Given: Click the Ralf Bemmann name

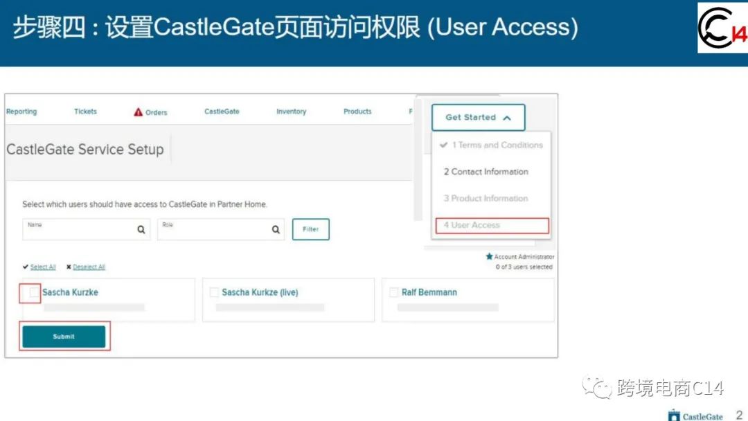Looking at the screenshot, I should pos(429,292).
